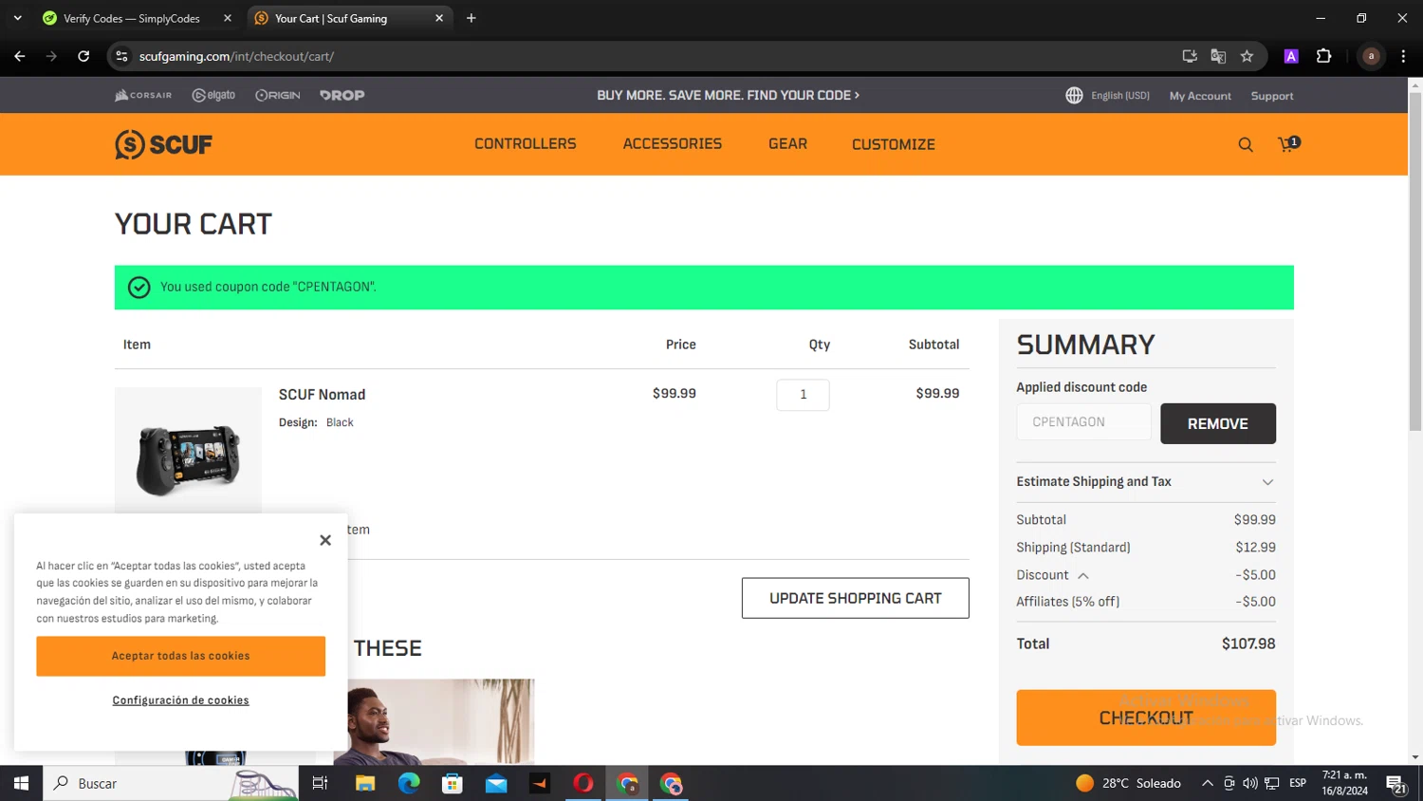Open Mail app from taskbar

tap(496, 783)
